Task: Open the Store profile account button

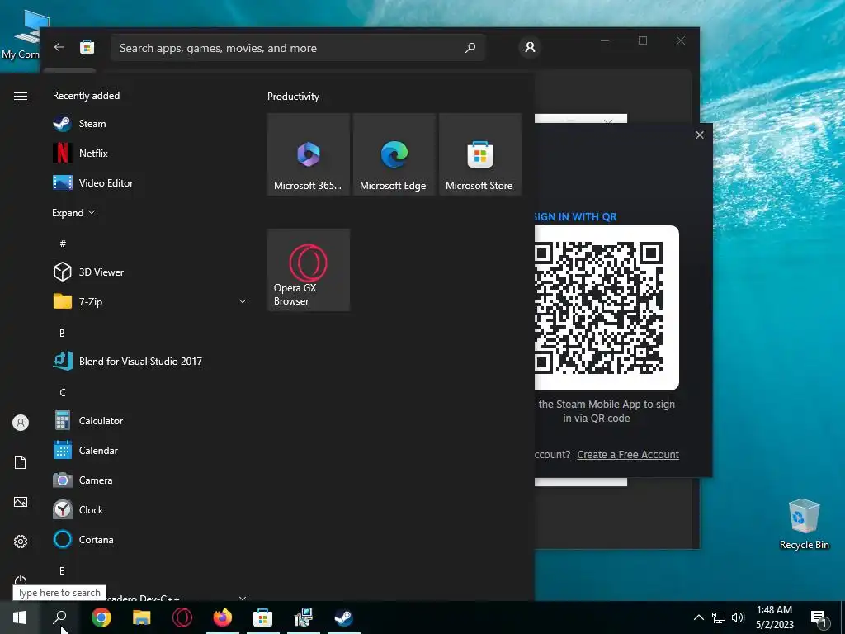Action: coord(531,47)
